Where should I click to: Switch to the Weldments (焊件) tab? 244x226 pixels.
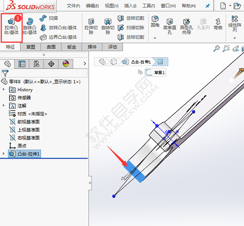[92, 47]
